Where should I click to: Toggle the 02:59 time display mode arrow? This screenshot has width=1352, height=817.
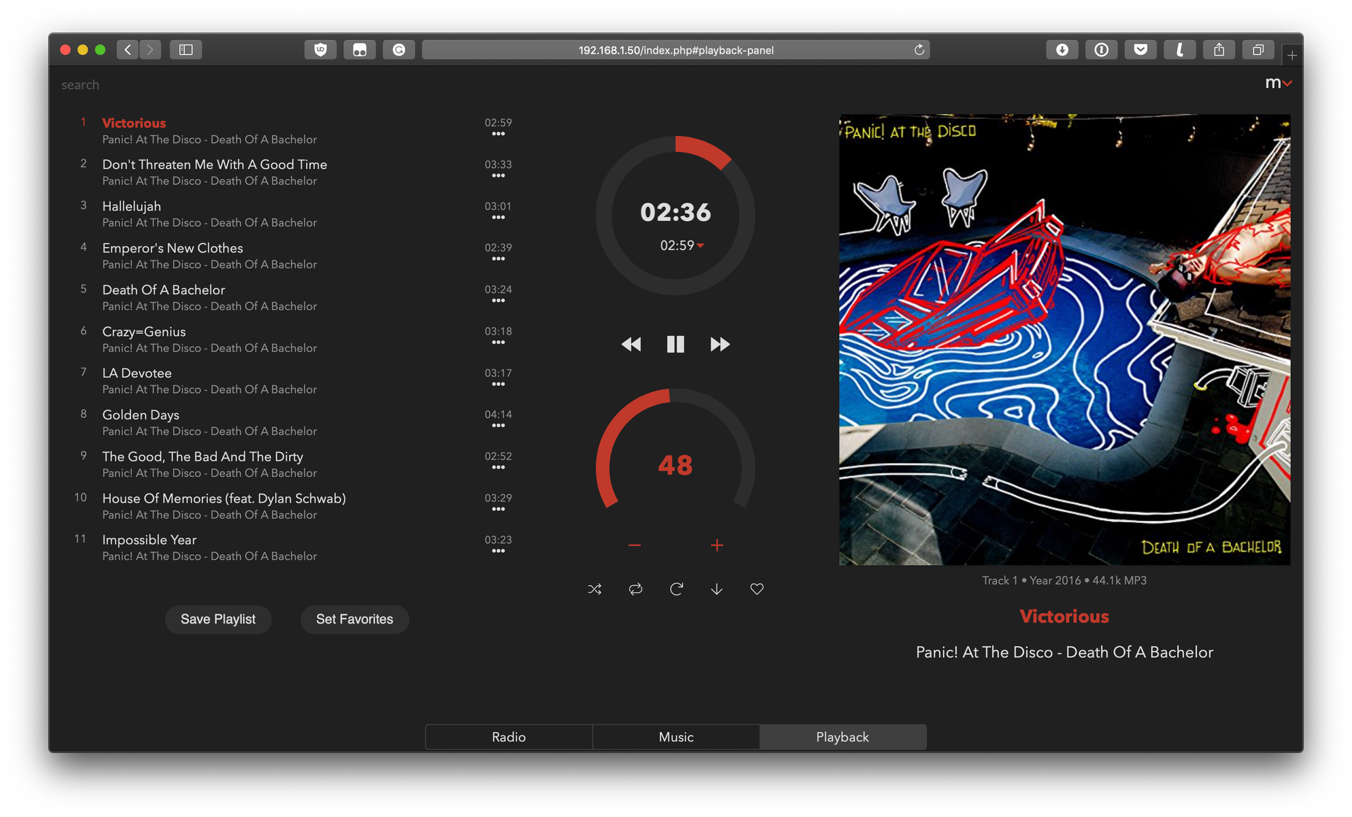tap(700, 245)
